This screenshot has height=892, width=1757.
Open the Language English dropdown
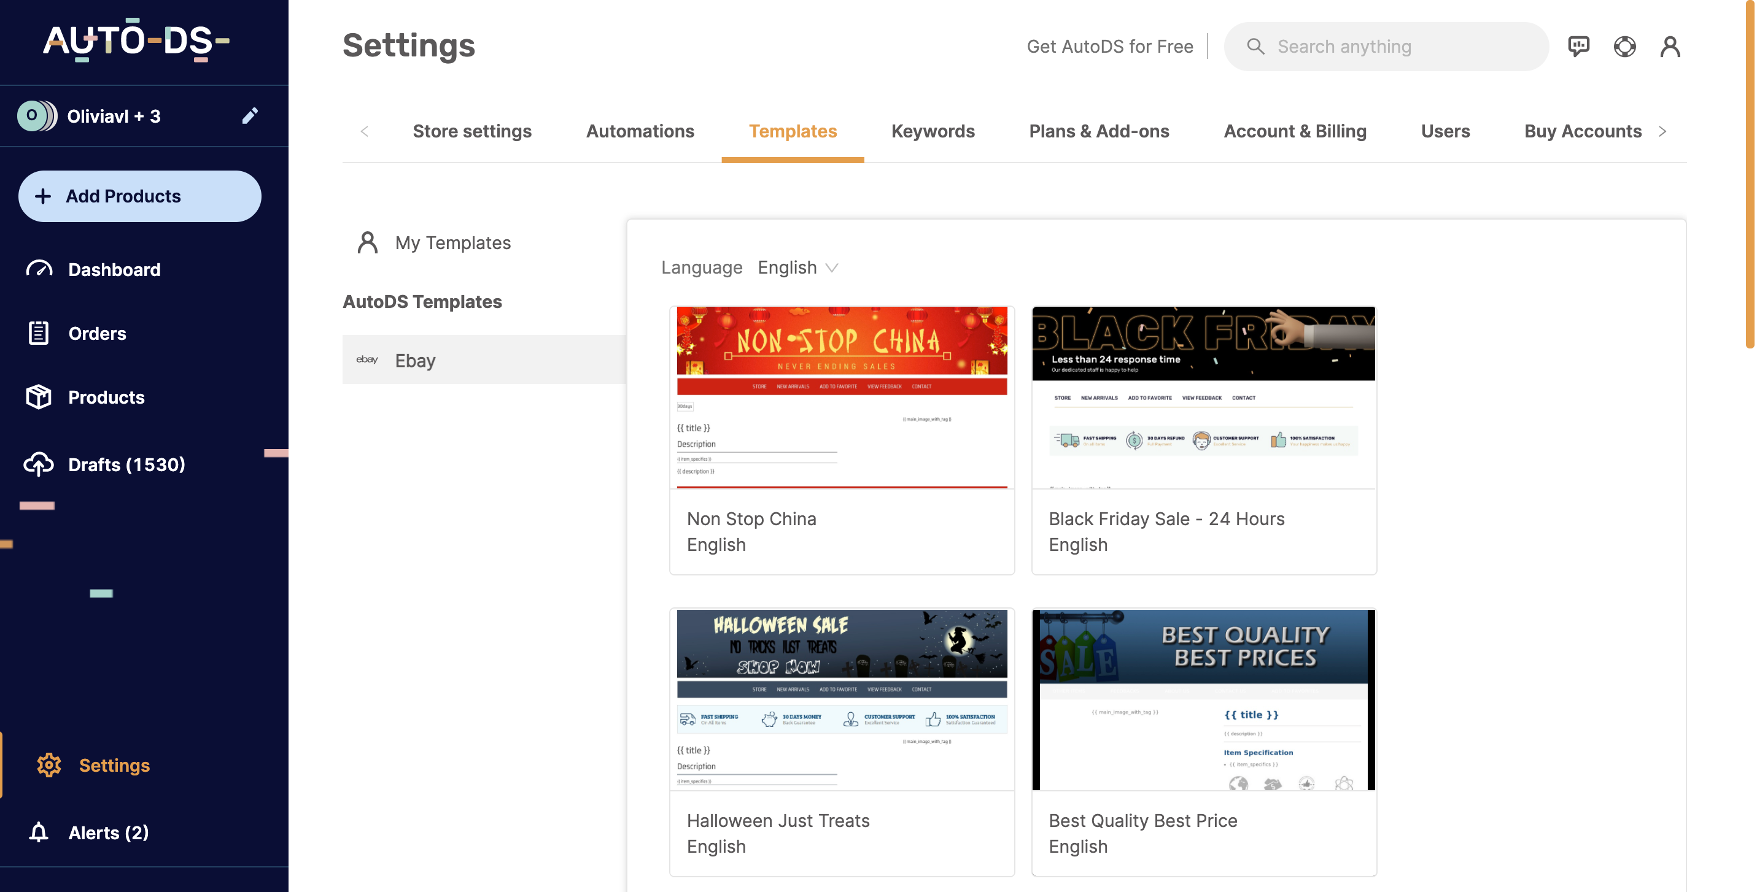[x=798, y=268]
